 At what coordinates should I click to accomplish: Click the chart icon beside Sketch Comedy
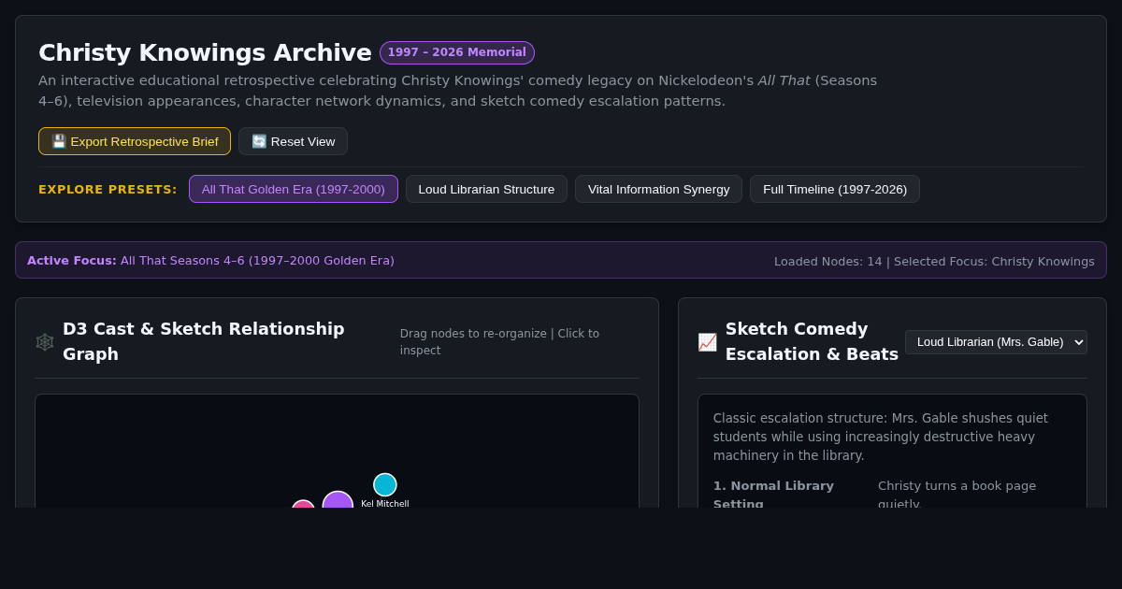[707, 342]
